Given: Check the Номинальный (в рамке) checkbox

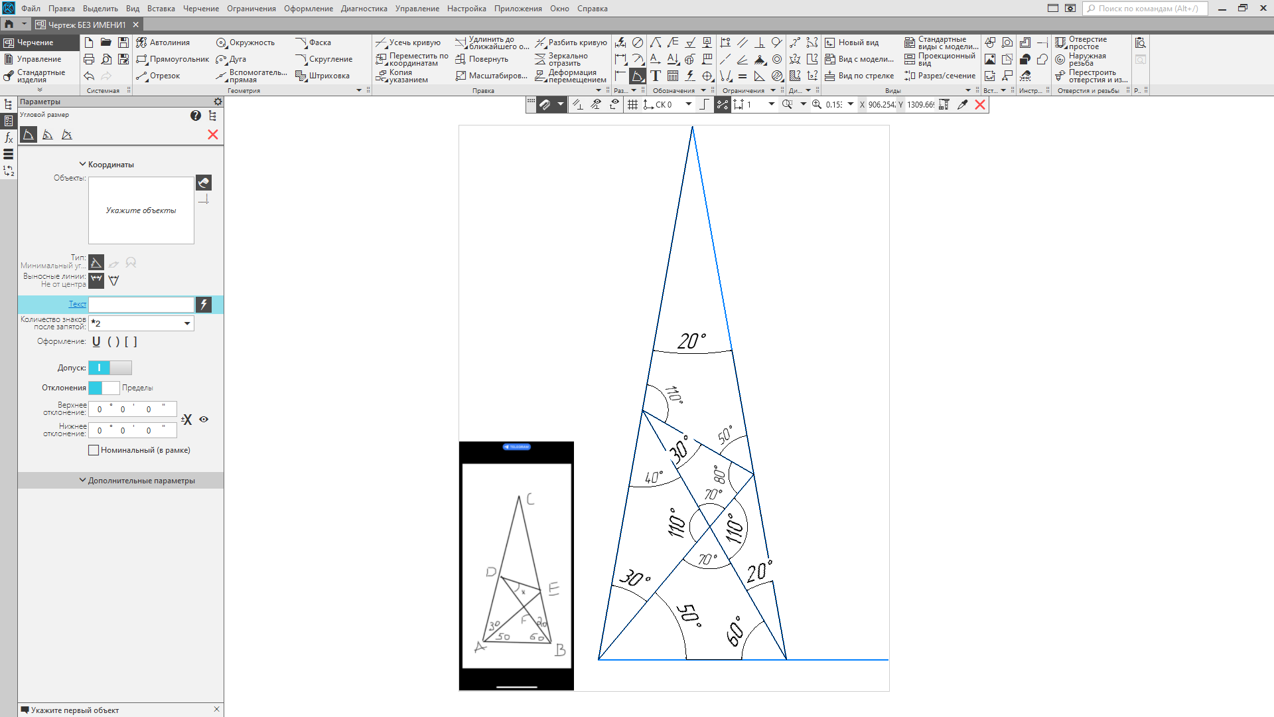Looking at the screenshot, I should (94, 450).
